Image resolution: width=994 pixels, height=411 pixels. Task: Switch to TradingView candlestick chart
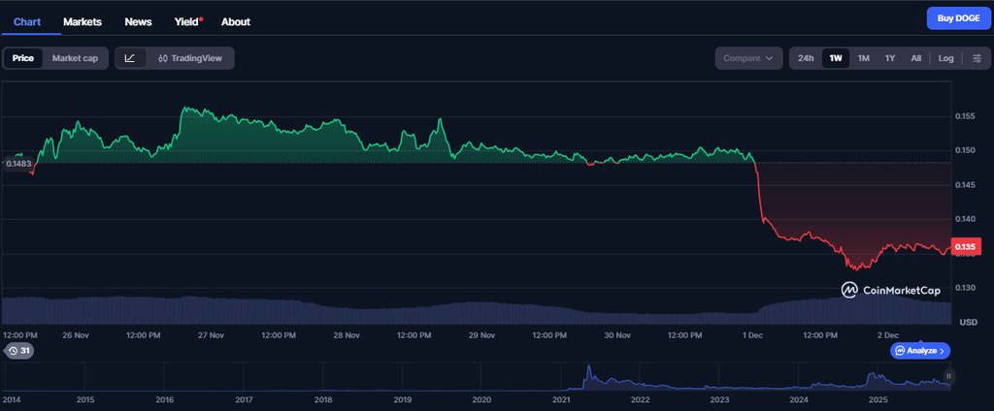coord(190,58)
